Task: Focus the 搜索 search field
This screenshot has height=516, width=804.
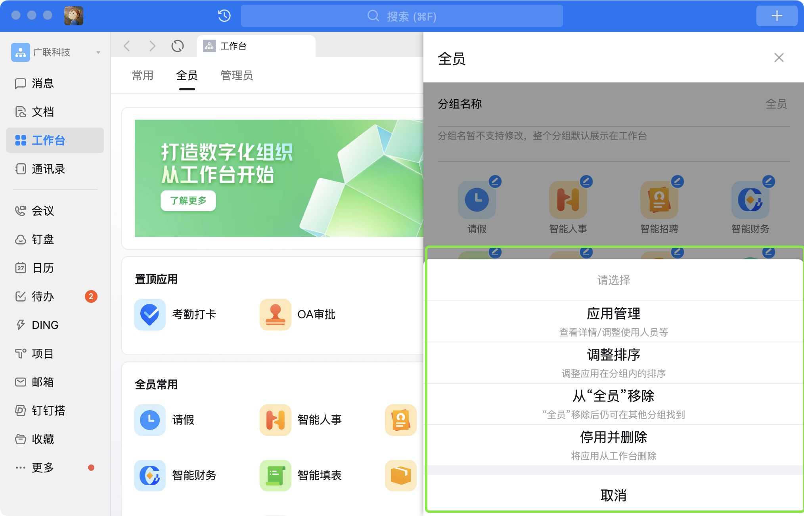Action: [402, 16]
